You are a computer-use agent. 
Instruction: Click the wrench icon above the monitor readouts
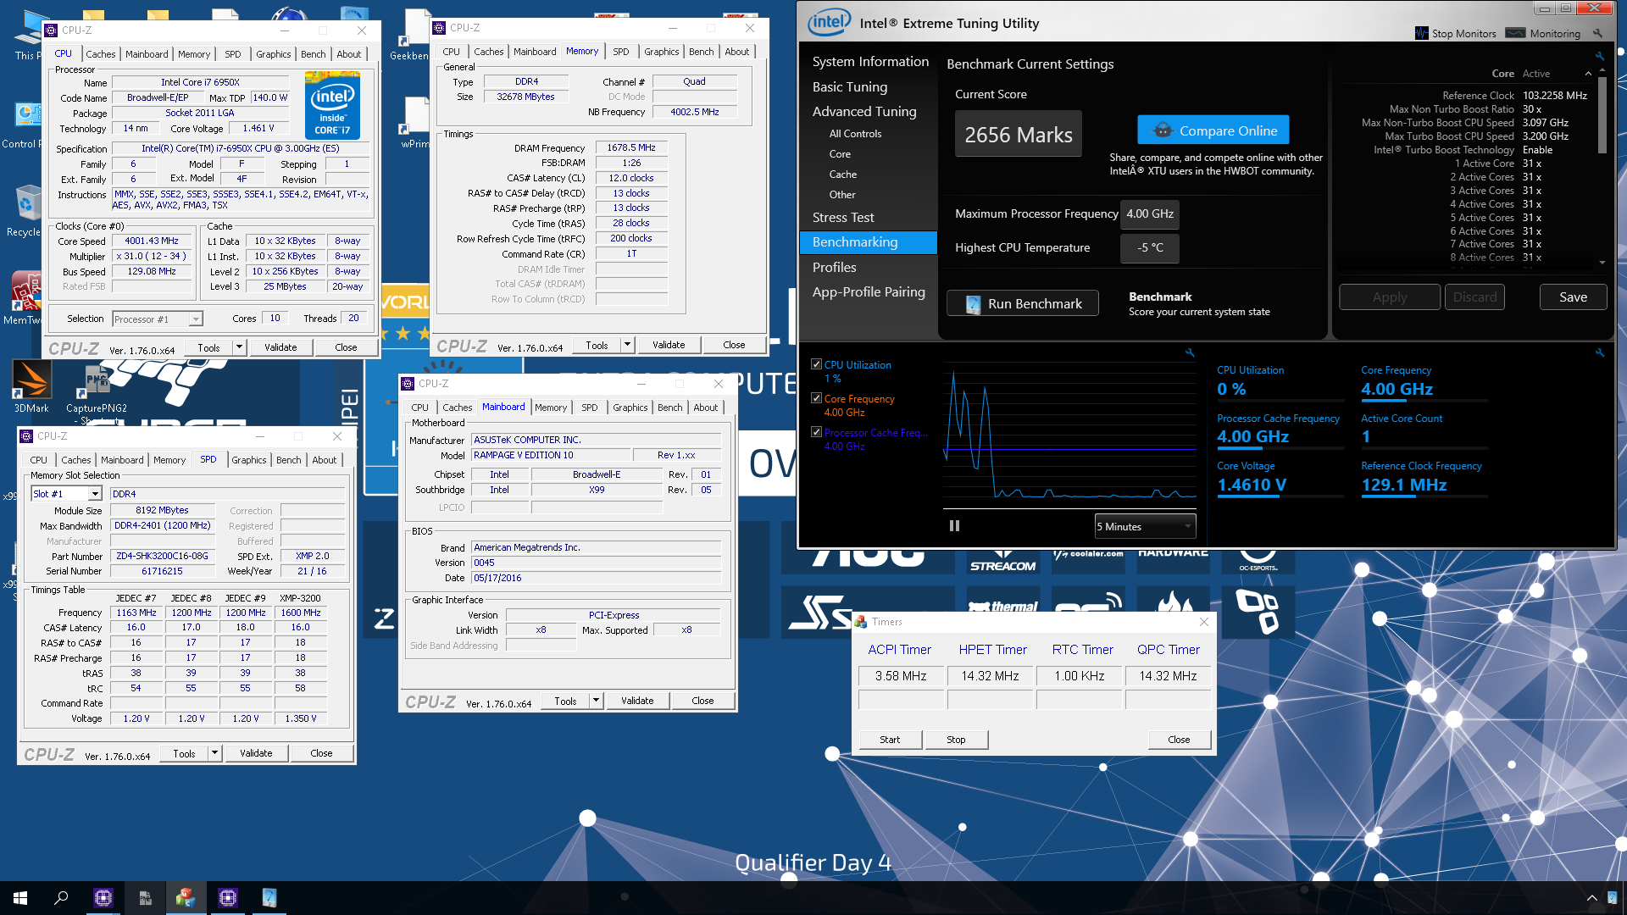(1600, 352)
